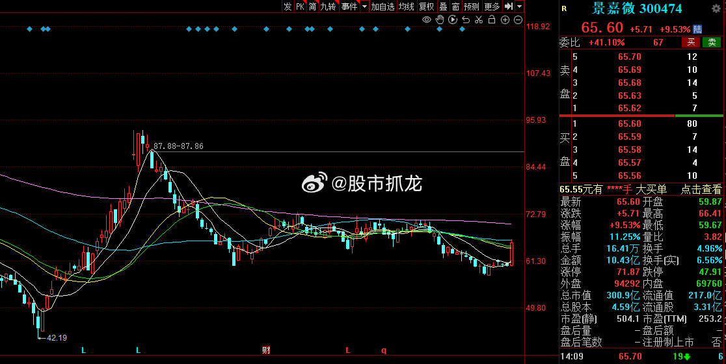Zoom out with the minus circle icon
726x364 pixels.
pos(518,20)
